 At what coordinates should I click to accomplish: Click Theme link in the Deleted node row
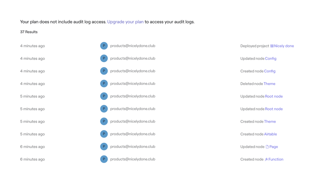point(269,84)
